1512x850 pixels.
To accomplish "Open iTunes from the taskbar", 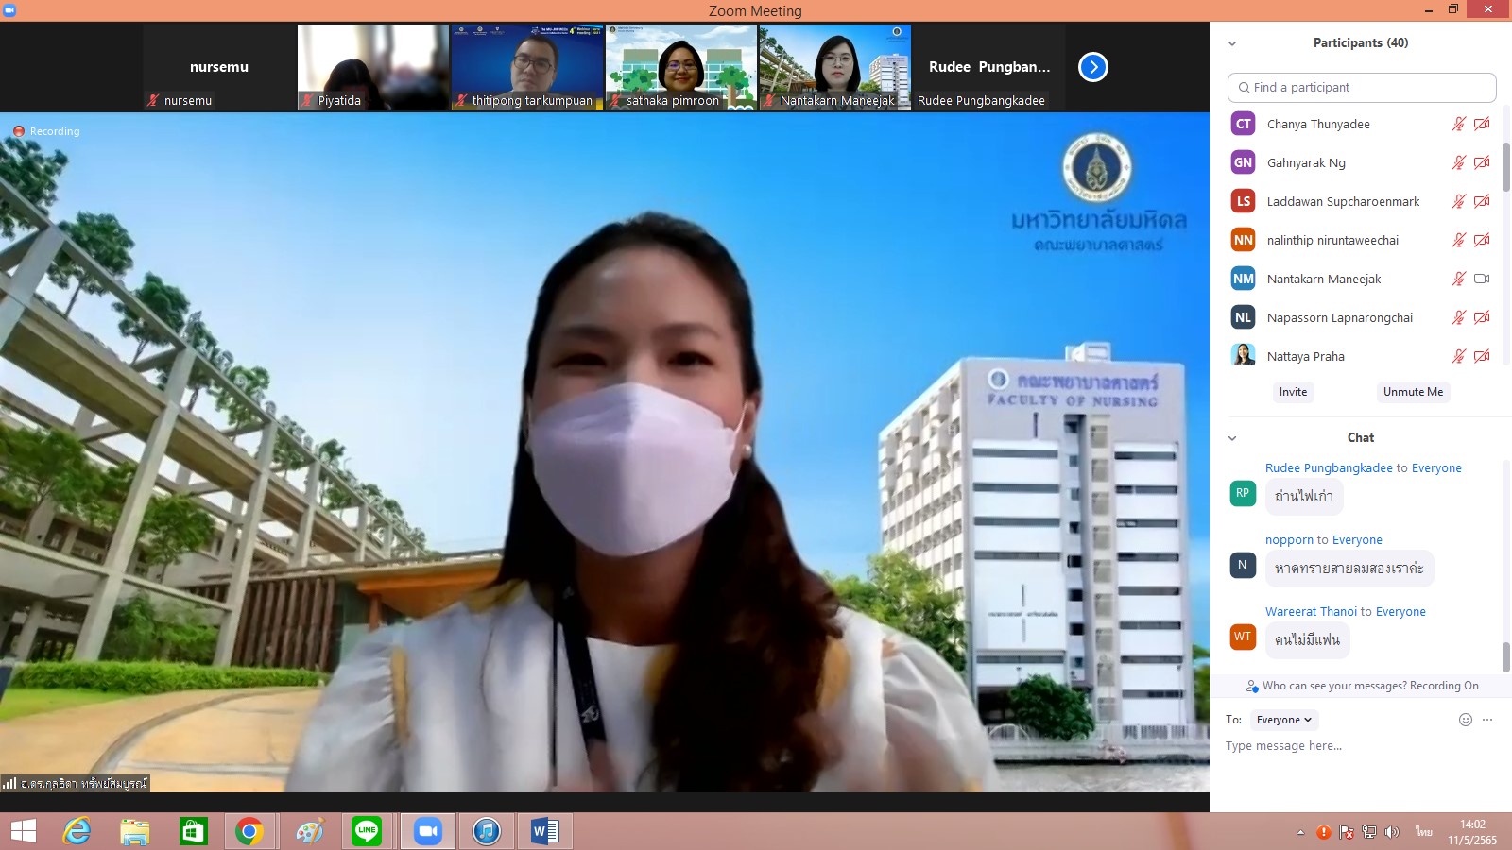I will click(x=487, y=831).
